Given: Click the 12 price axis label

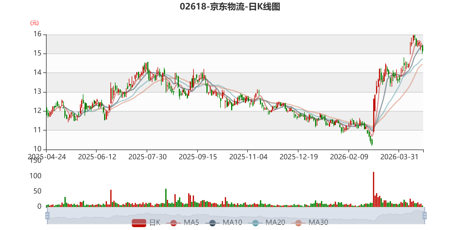Looking at the screenshot, I should point(38,111).
